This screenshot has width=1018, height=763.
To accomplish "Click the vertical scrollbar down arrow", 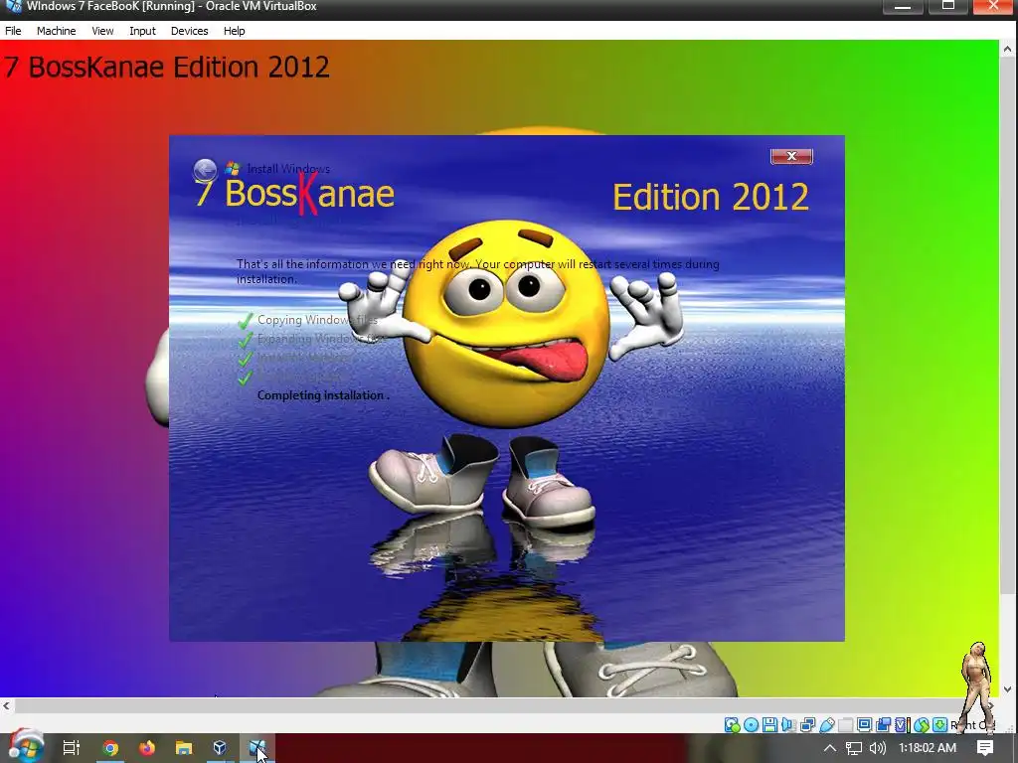I will (1007, 689).
